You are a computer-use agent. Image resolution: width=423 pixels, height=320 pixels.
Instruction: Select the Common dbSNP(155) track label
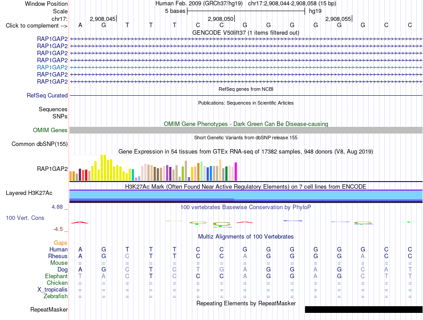click(x=40, y=144)
